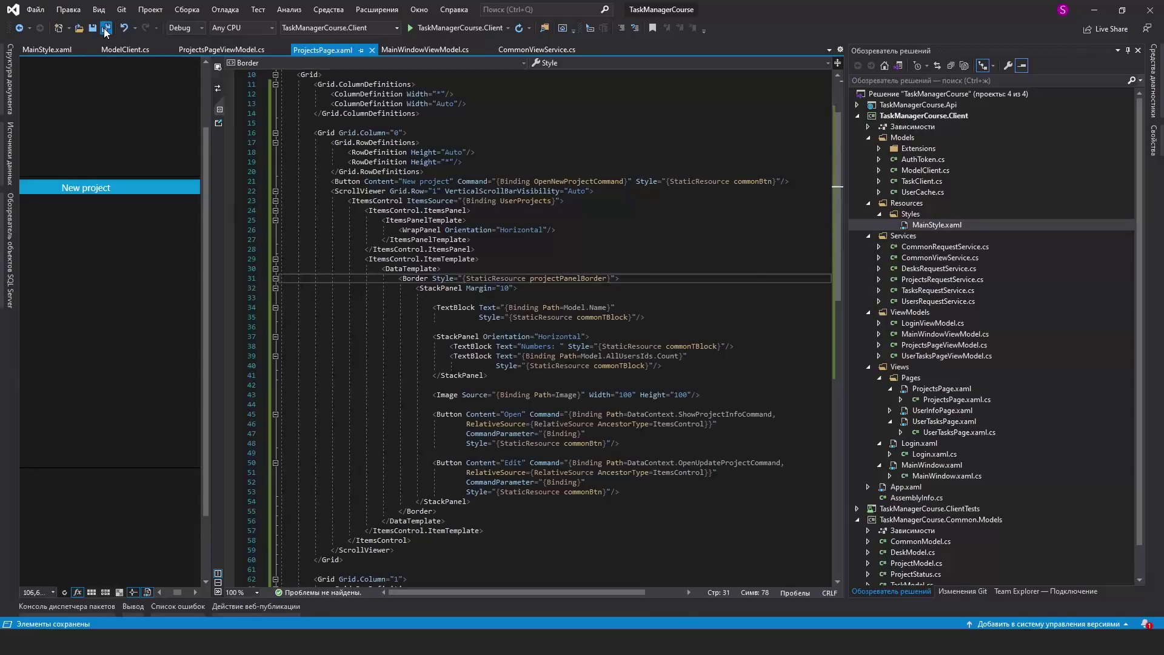Open the Отладка menu

pos(225,10)
